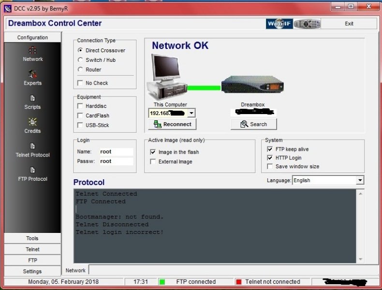Open the Language dropdown list
Screen dimensions: 382x290
click(360, 180)
